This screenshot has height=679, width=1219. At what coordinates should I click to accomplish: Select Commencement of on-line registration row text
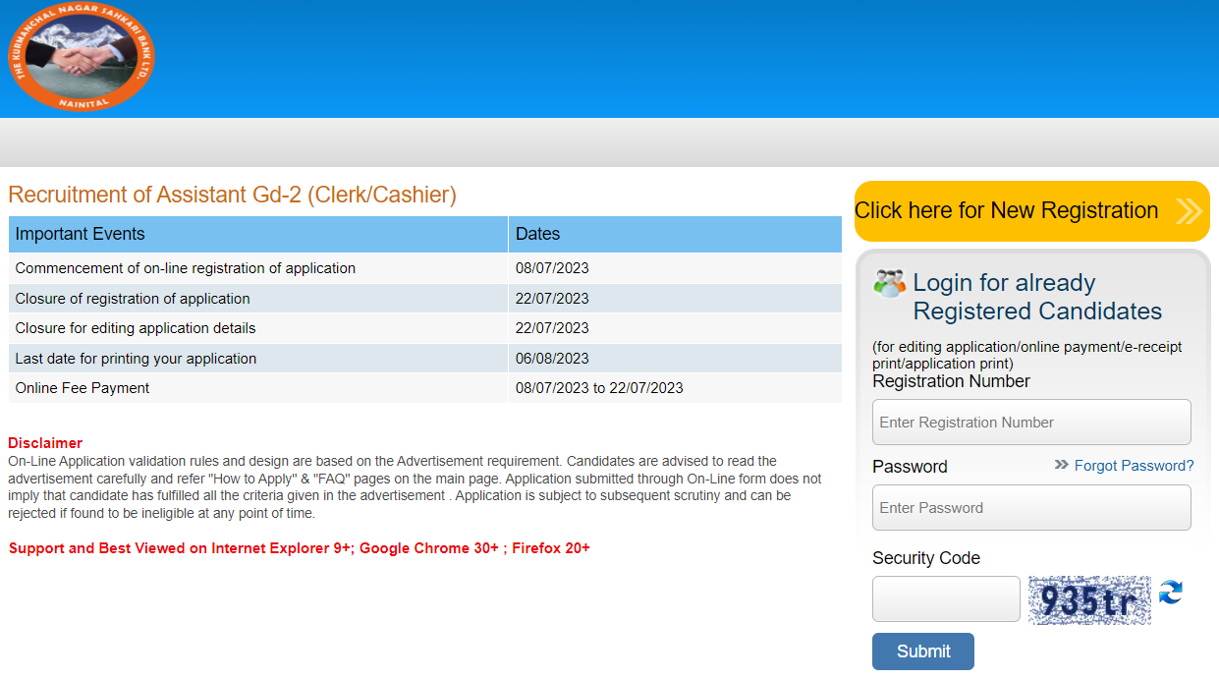pyautogui.click(x=186, y=268)
